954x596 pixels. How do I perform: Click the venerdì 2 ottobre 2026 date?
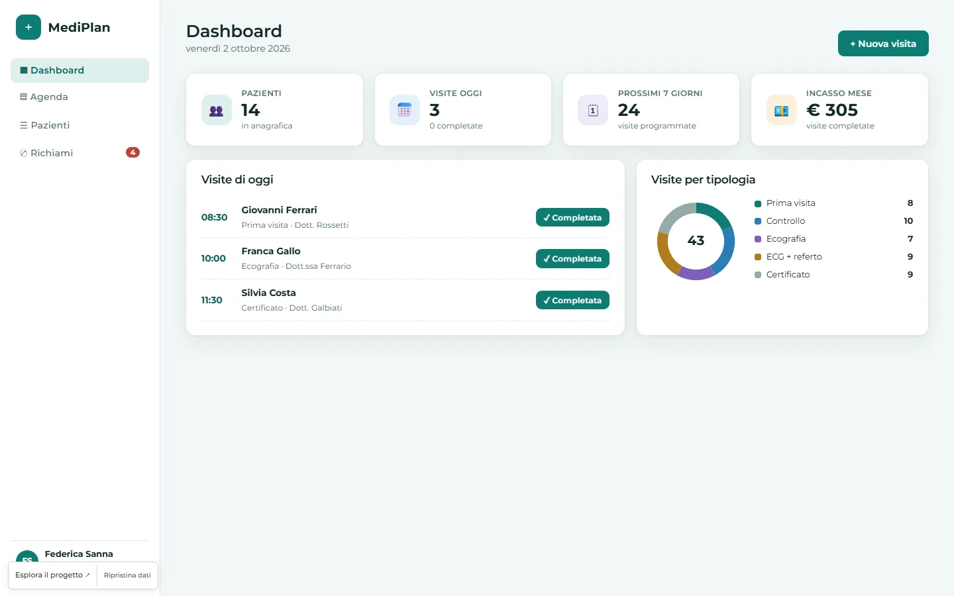238,48
